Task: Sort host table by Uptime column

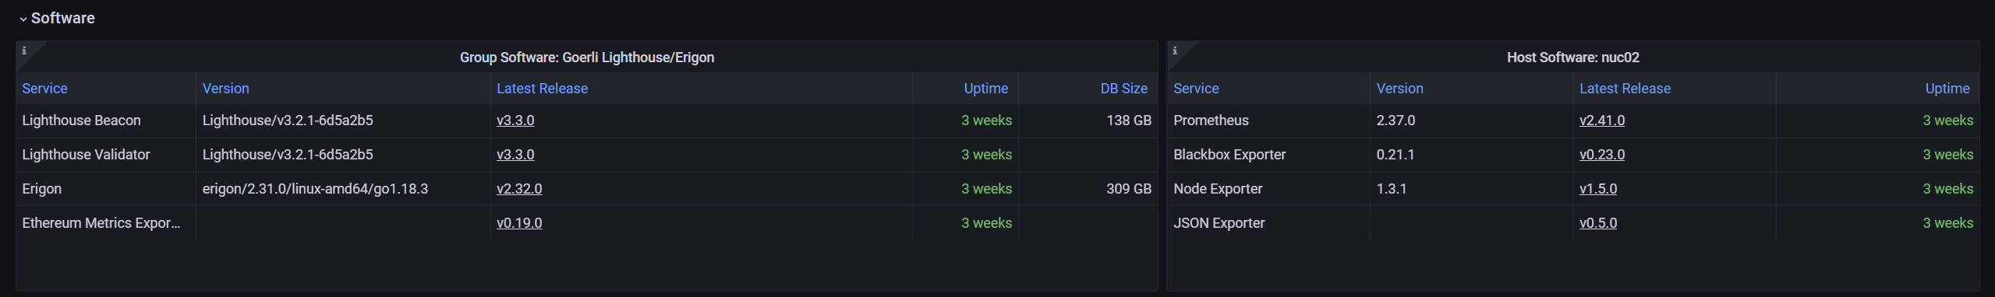Action: click(x=1947, y=89)
